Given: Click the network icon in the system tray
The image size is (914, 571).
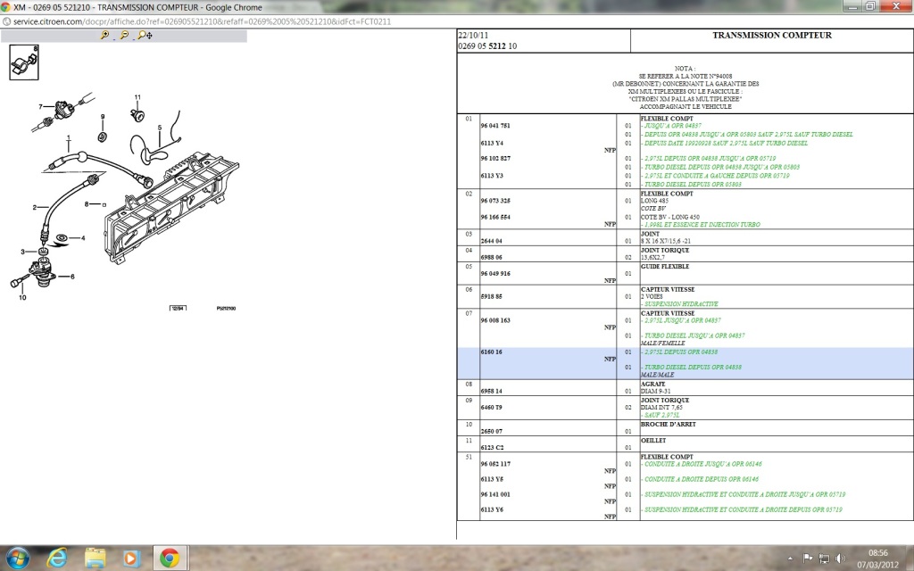Looking at the screenshot, I should pyautogui.click(x=824, y=559).
